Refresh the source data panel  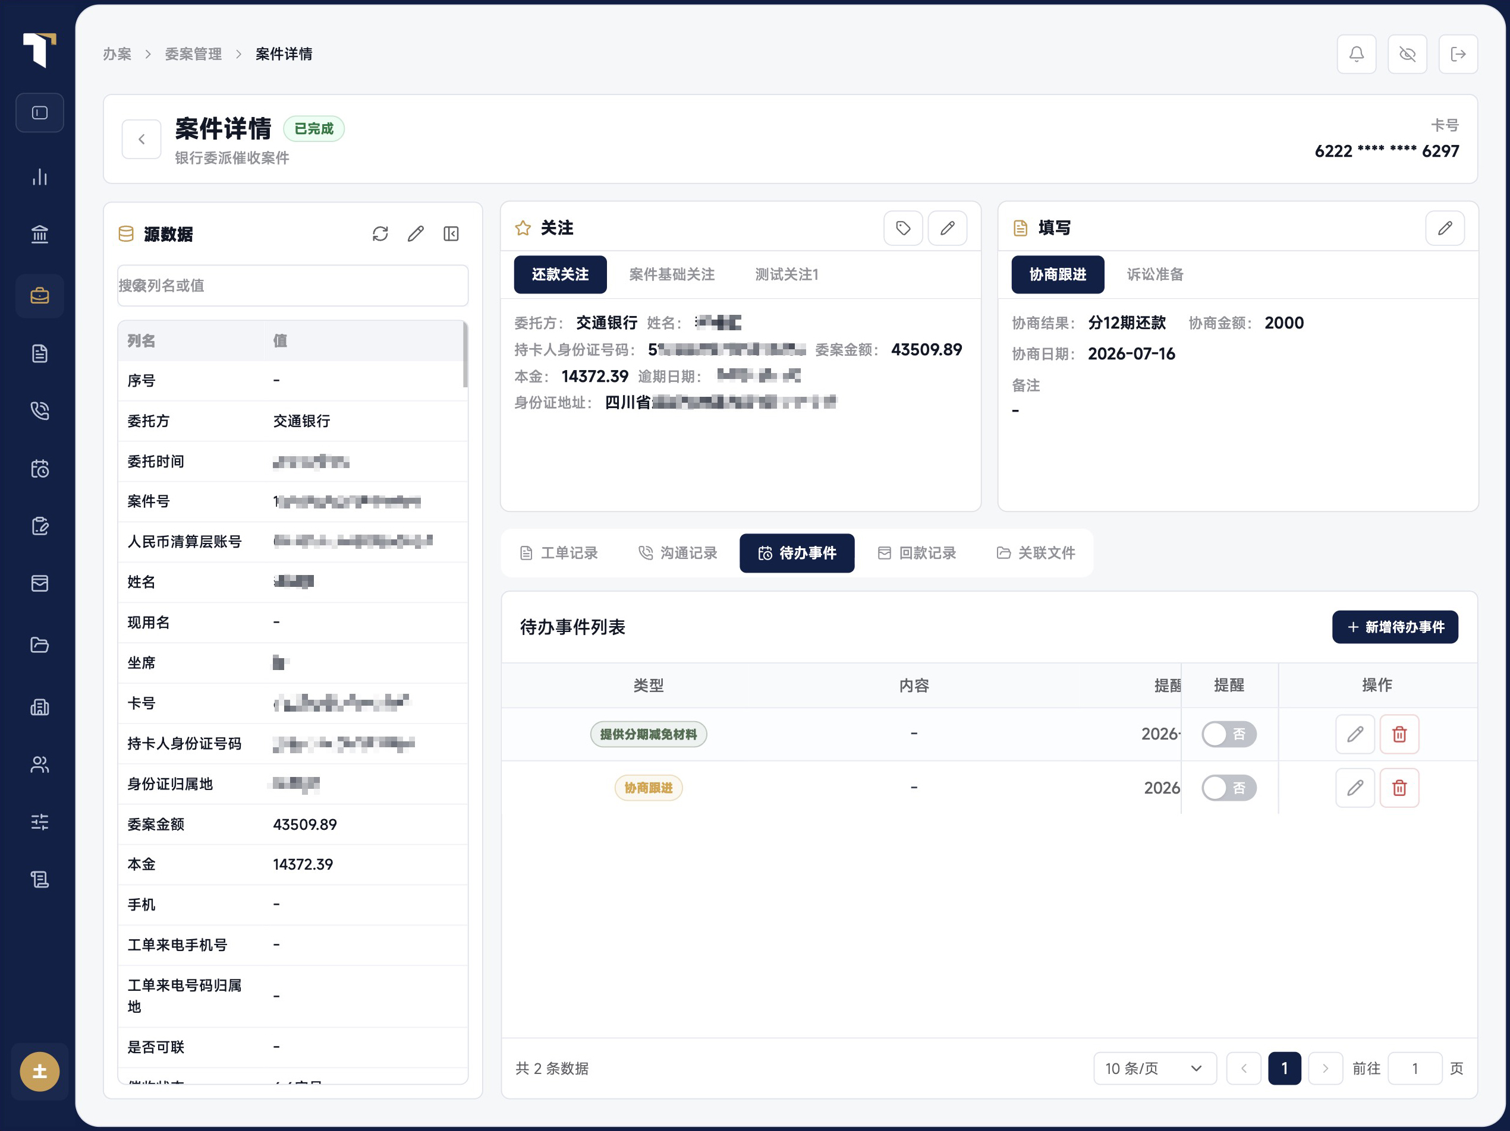[380, 234]
